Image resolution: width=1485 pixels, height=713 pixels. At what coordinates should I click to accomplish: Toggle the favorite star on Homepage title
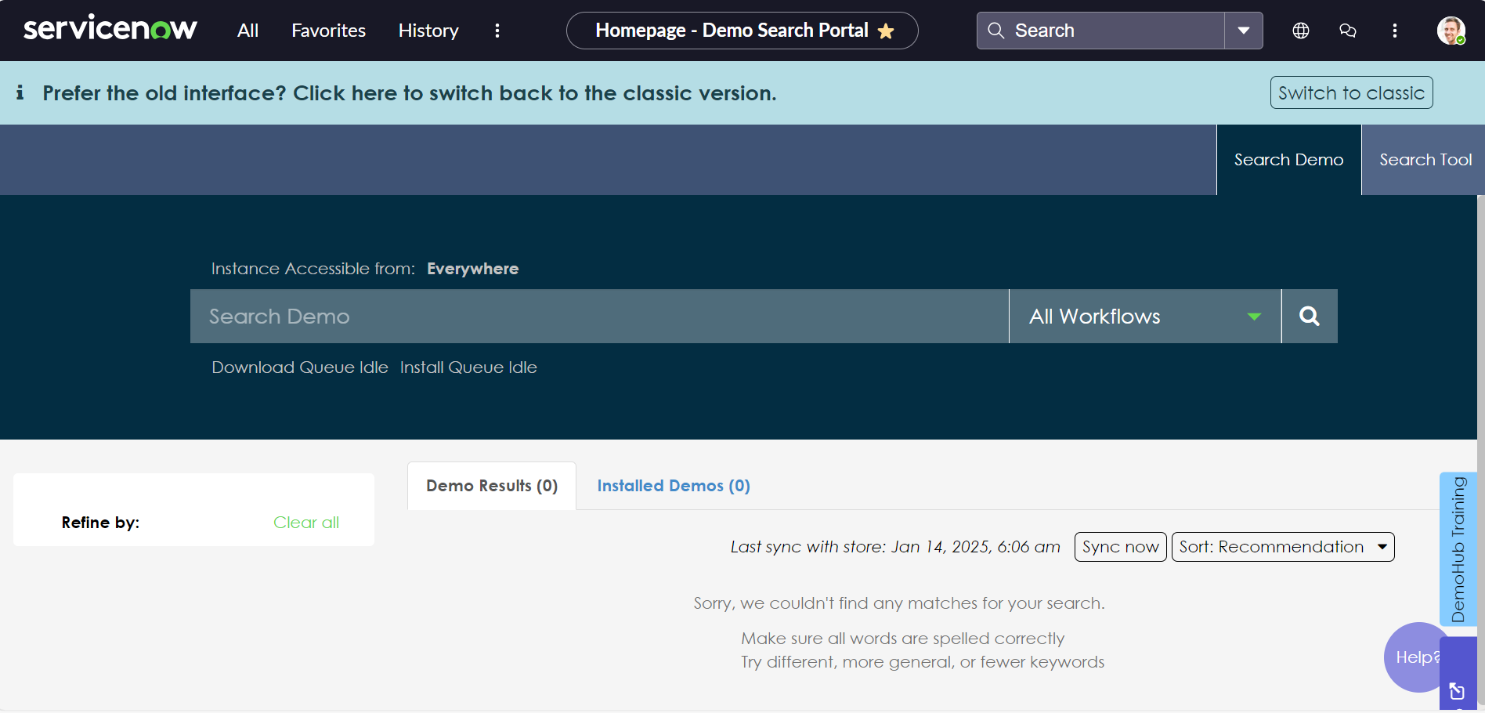(x=886, y=31)
